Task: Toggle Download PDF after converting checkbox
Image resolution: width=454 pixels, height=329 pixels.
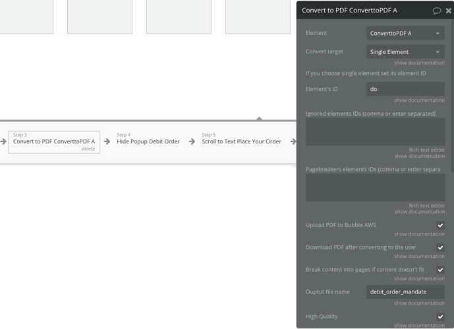Action: point(440,247)
